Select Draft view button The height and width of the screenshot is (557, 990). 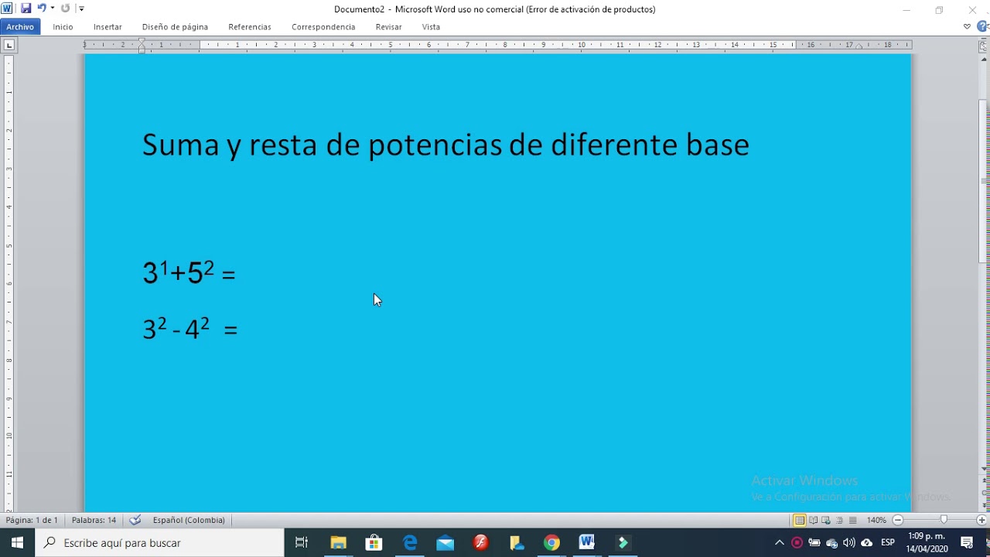(x=852, y=520)
